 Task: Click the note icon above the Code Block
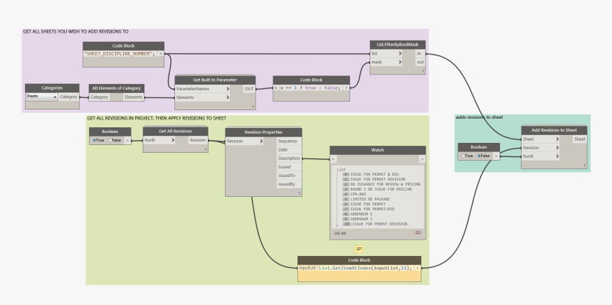click(359, 249)
